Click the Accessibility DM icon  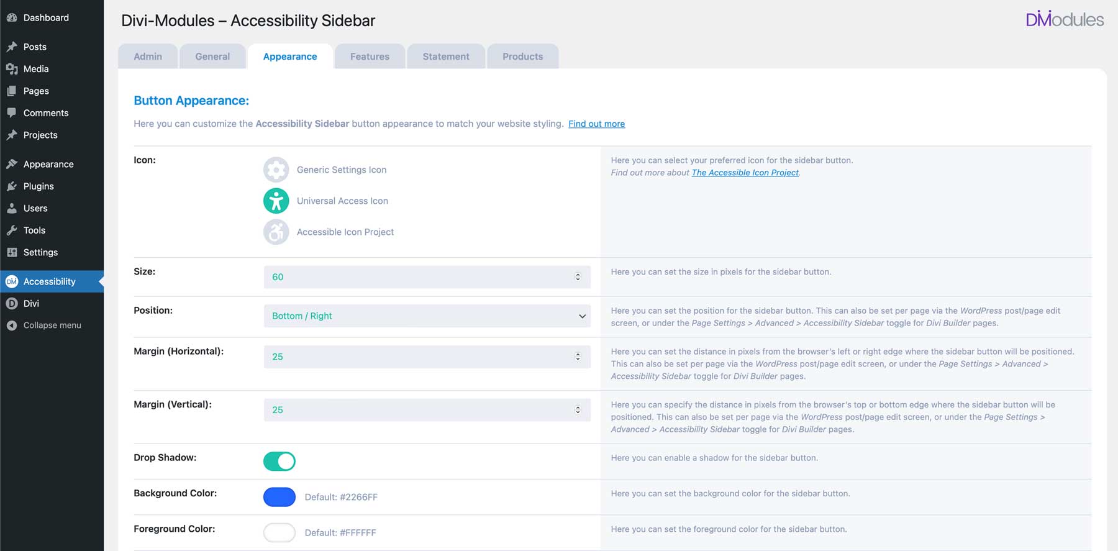[x=12, y=281]
